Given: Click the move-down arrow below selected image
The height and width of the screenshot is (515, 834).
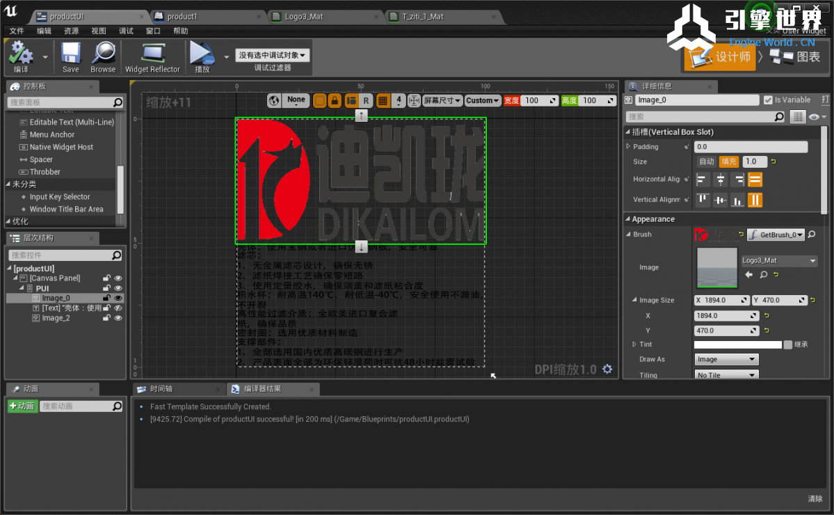Looking at the screenshot, I should pos(361,247).
